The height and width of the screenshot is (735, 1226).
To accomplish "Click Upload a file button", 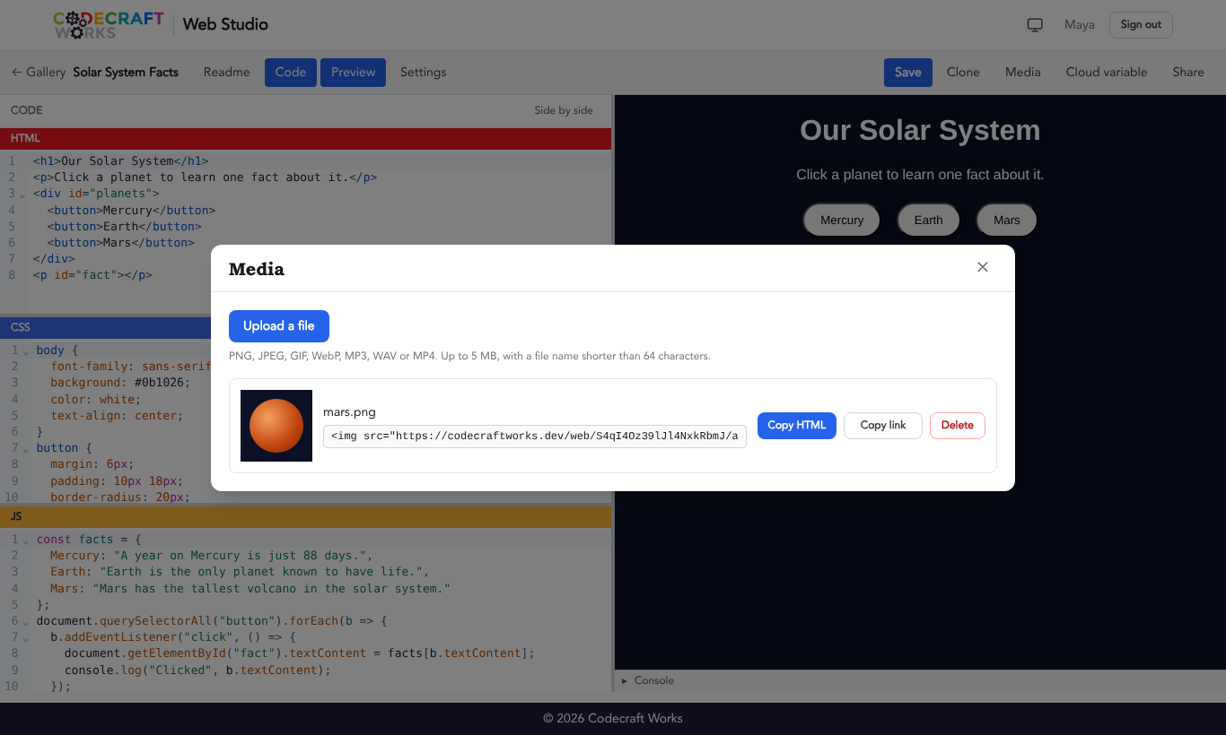I will (279, 326).
